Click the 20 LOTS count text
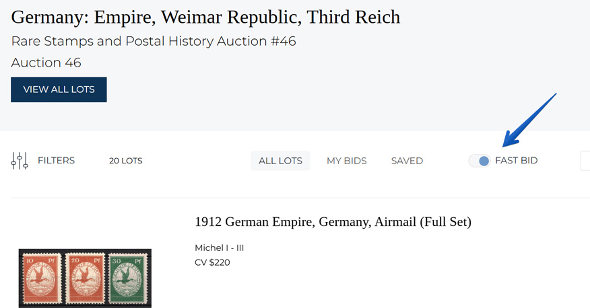Image resolution: width=590 pixels, height=308 pixels. click(x=125, y=161)
